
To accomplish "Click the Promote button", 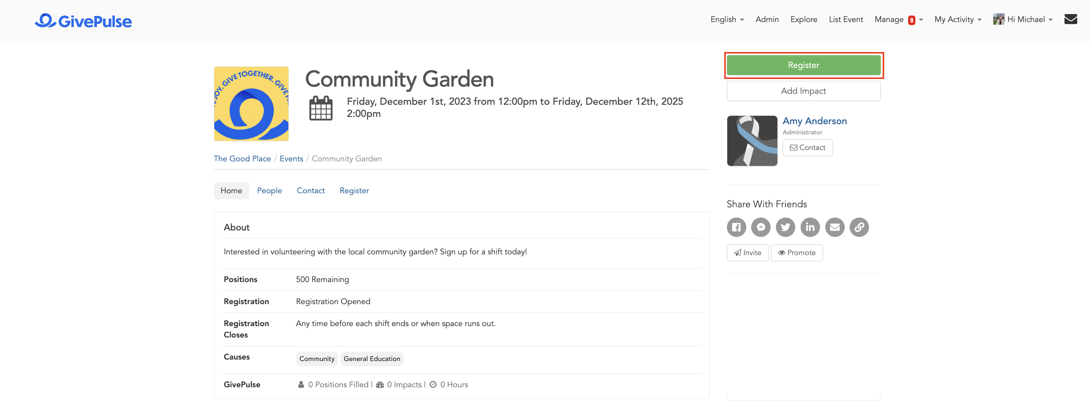I will point(796,252).
